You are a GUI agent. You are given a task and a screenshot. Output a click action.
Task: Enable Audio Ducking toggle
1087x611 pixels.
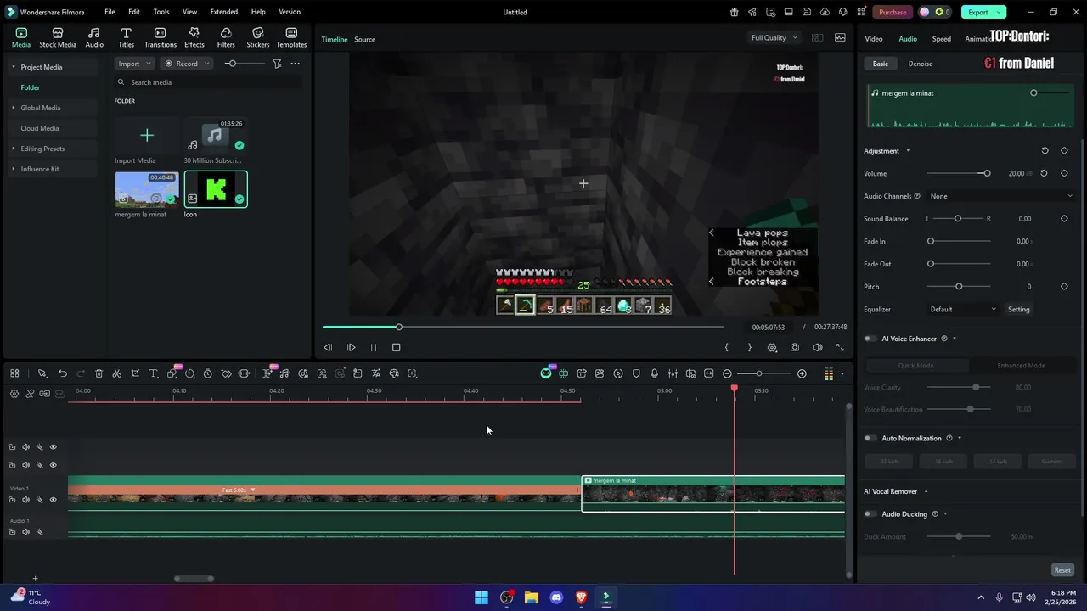click(x=870, y=513)
